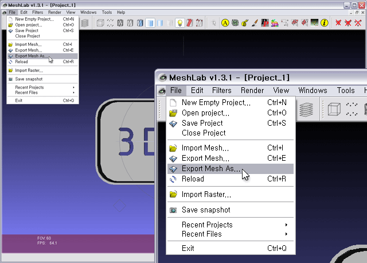The image size is (367, 263).
Task: Select Wireframe render mode
Action: (x=120, y=23)
